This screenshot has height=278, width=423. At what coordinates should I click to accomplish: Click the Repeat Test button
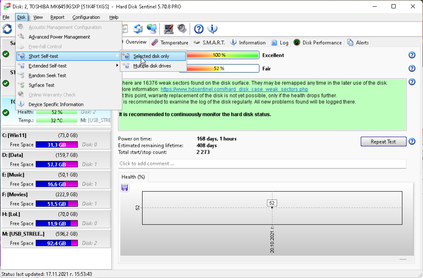pos(383,142)
